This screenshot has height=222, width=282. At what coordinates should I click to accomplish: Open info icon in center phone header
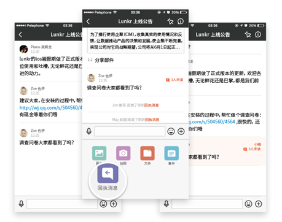(181, 21)
